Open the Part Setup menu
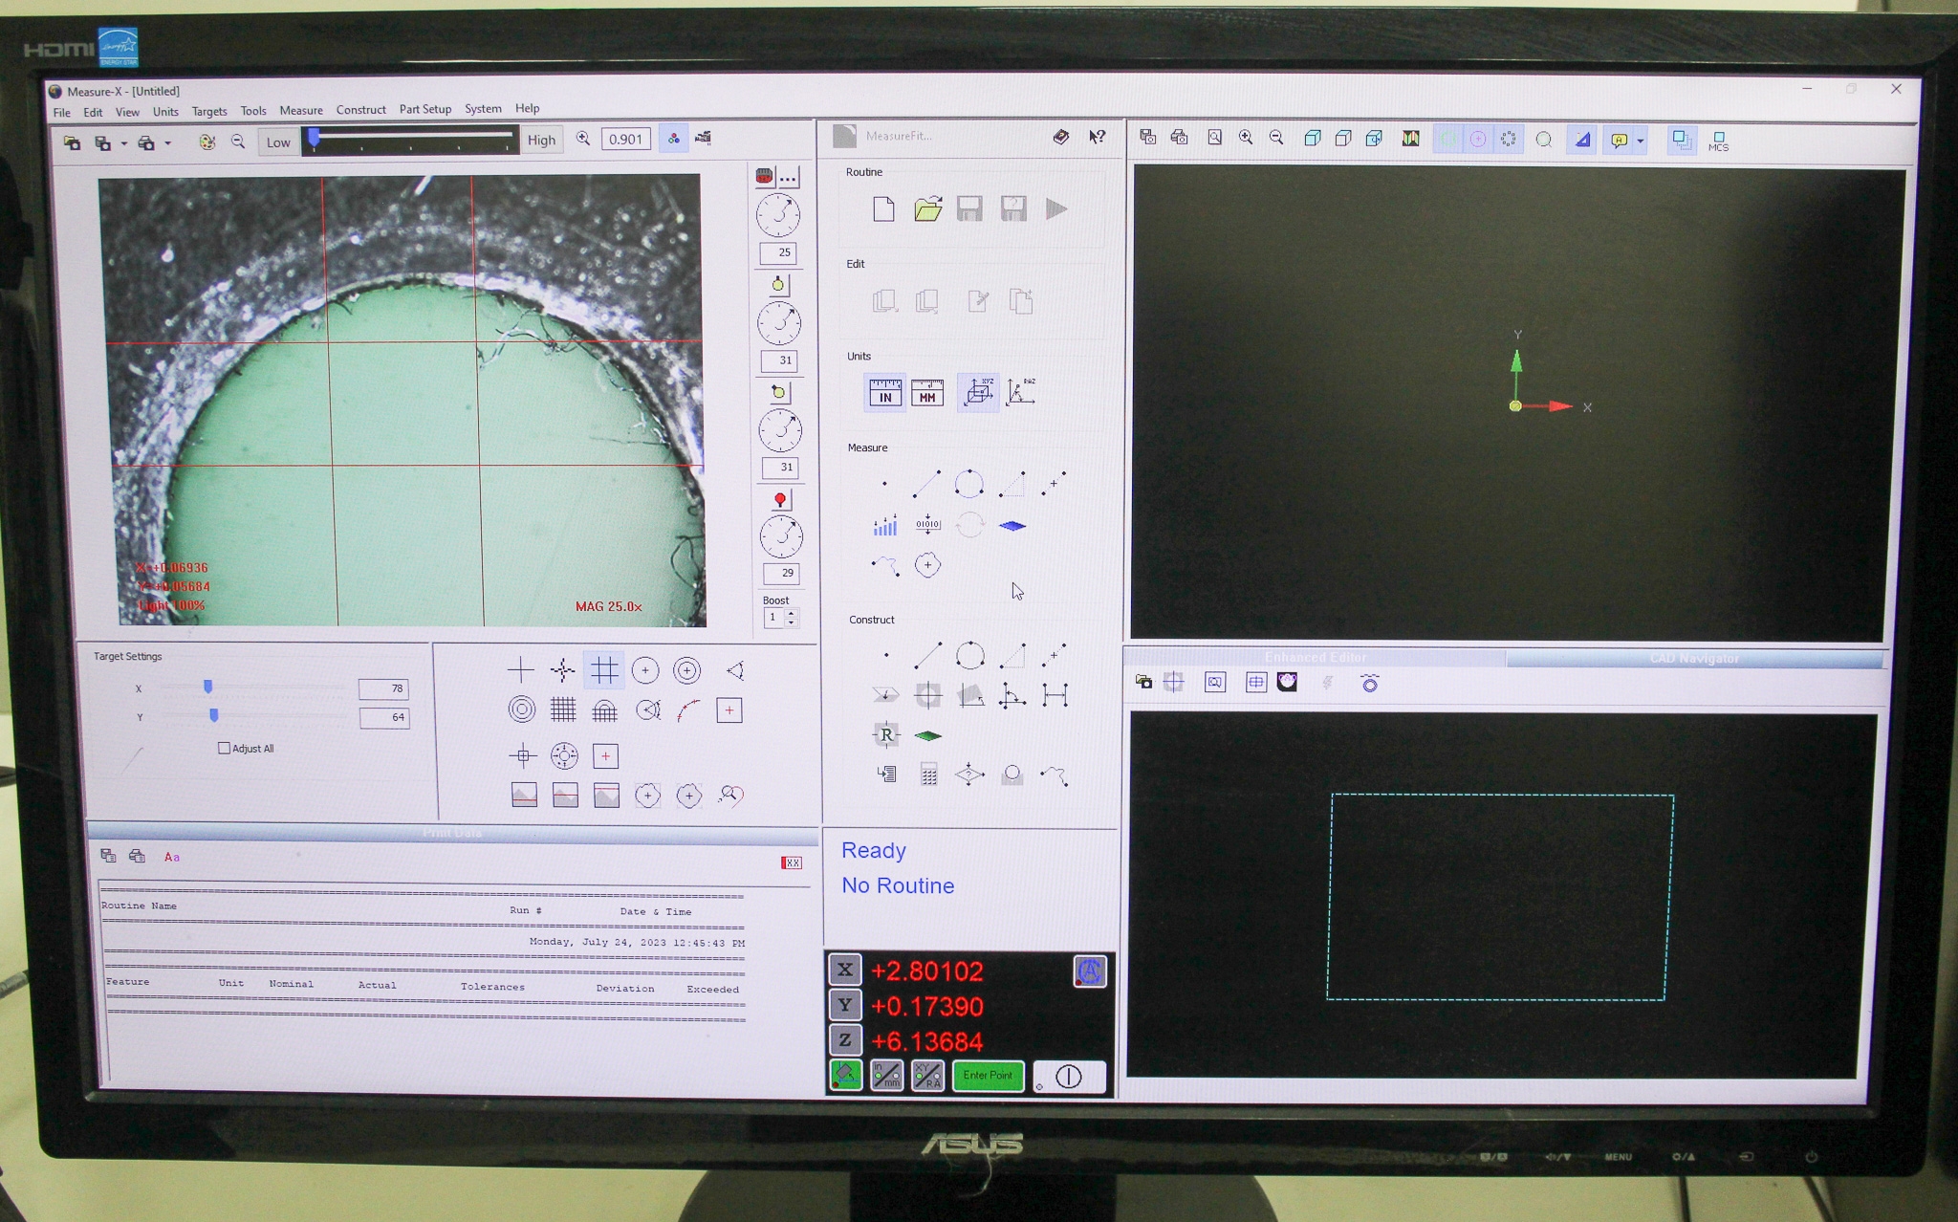The width and height of the screenshot is (1958, 1222). pyautogui.click(x=424, y=110)
